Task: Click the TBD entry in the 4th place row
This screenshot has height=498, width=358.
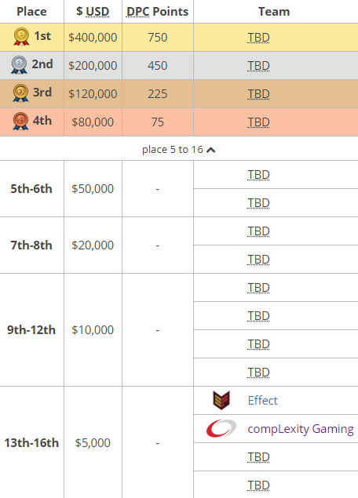Action: [258, 122]
